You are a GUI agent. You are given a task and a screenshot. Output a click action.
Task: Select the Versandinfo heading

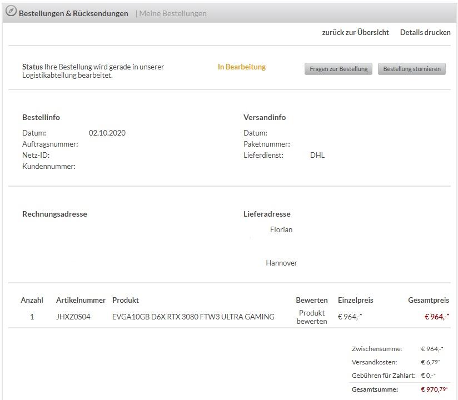[x=265, y=117]
